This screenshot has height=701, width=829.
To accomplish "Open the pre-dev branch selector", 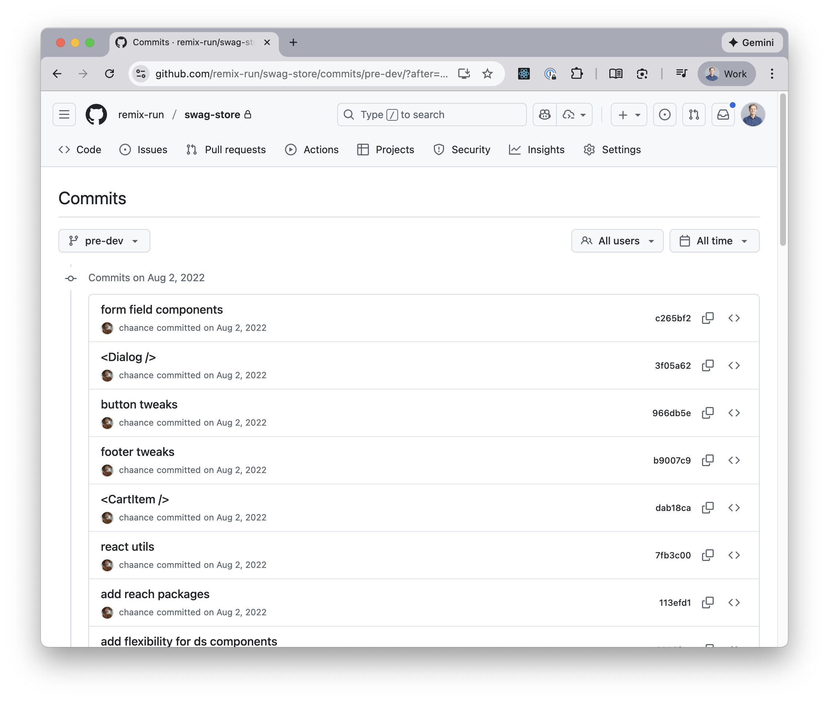I will pos(104,240).
